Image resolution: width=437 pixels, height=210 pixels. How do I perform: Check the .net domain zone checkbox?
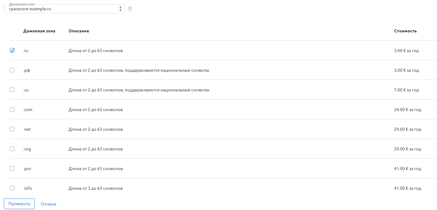click(12, 129)
